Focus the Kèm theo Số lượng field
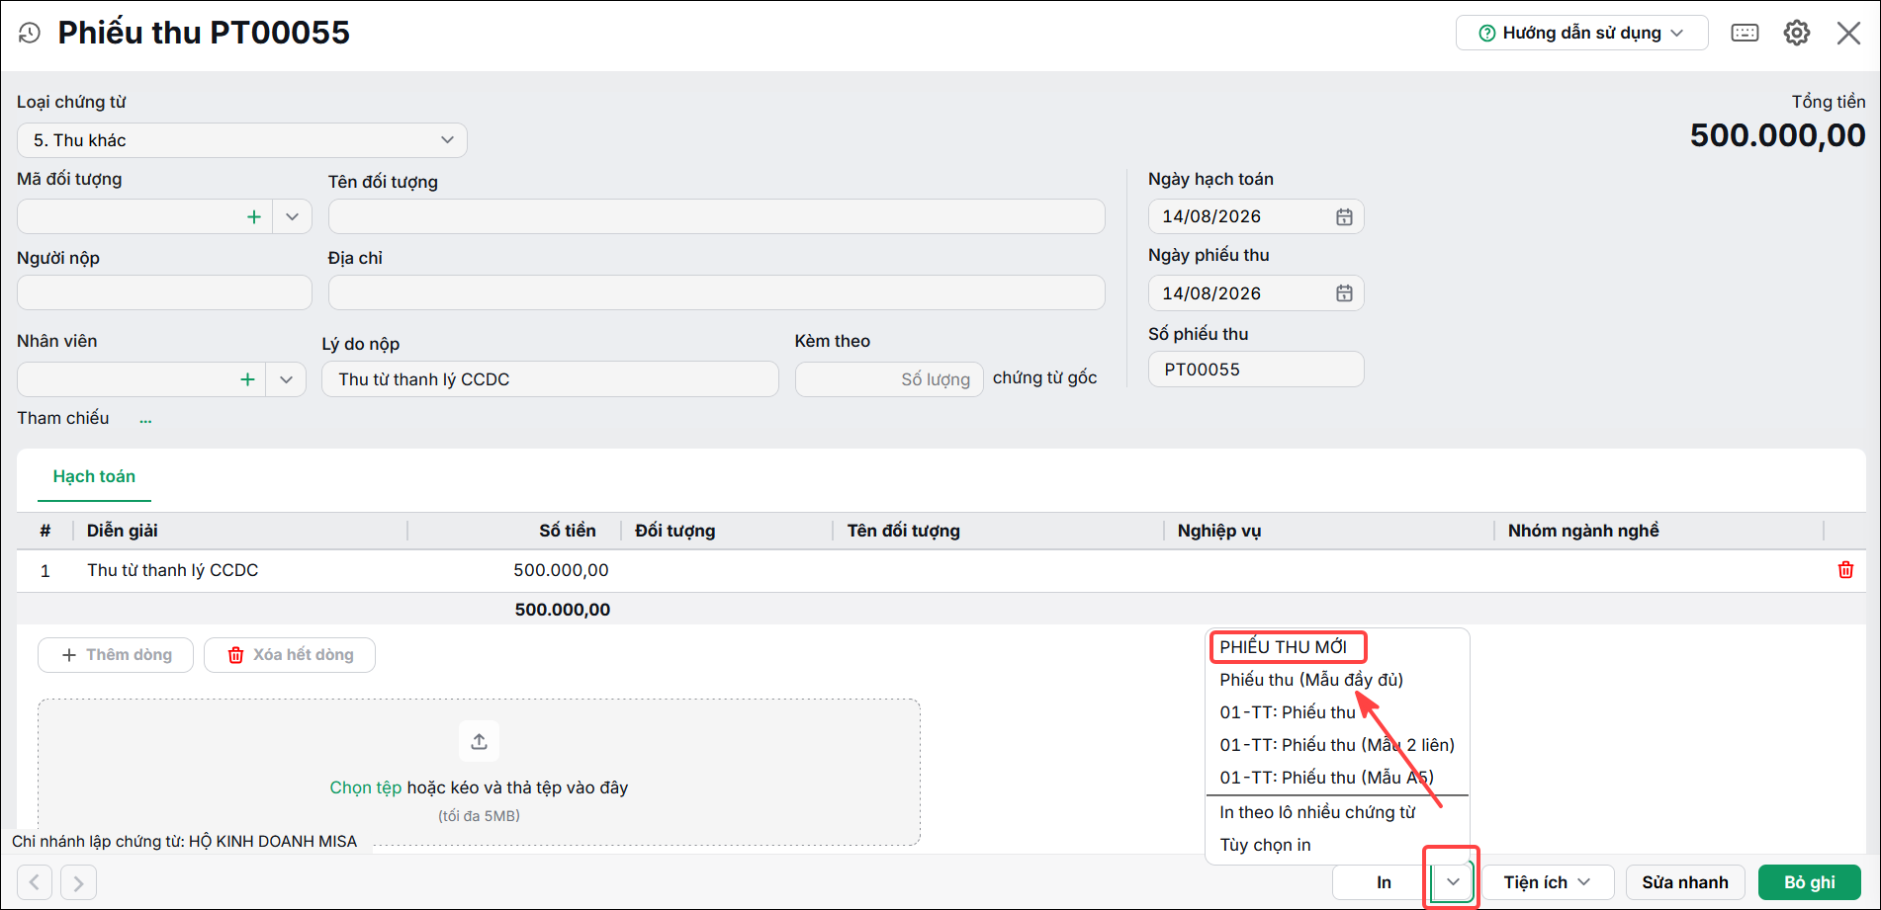The image size is (1881, 910). 889,379
